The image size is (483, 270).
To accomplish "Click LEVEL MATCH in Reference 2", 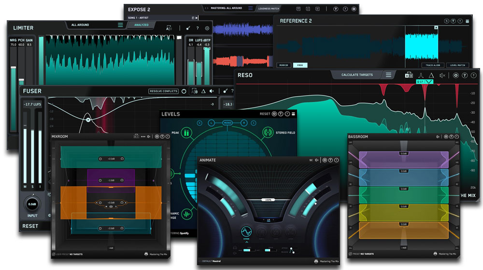I will coord(457,65).
